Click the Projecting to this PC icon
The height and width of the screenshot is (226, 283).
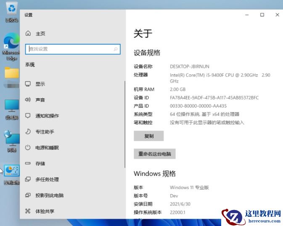28,195
